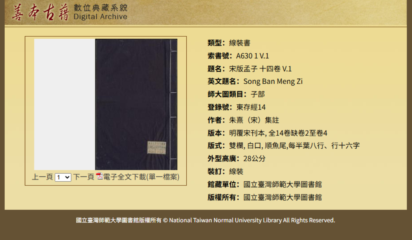Click the edition text 明覆宋刊本, 全14卷缺卷2至卷4

[278, 133]
